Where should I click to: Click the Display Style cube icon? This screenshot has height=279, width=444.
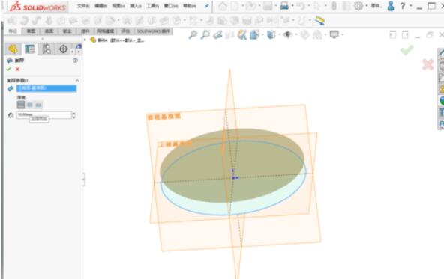271,34
